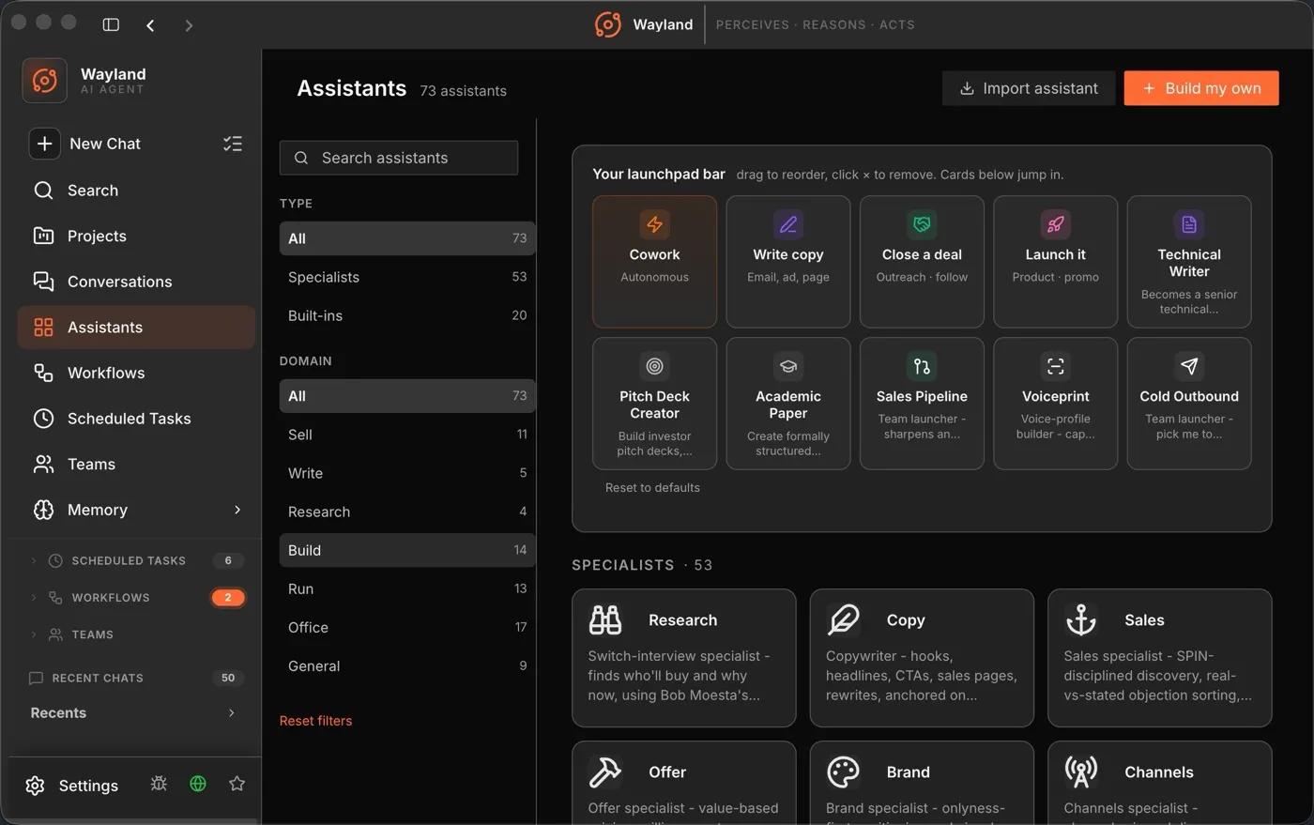
Task: Filter by the Build domain
Action: click(x=407, y=550)
